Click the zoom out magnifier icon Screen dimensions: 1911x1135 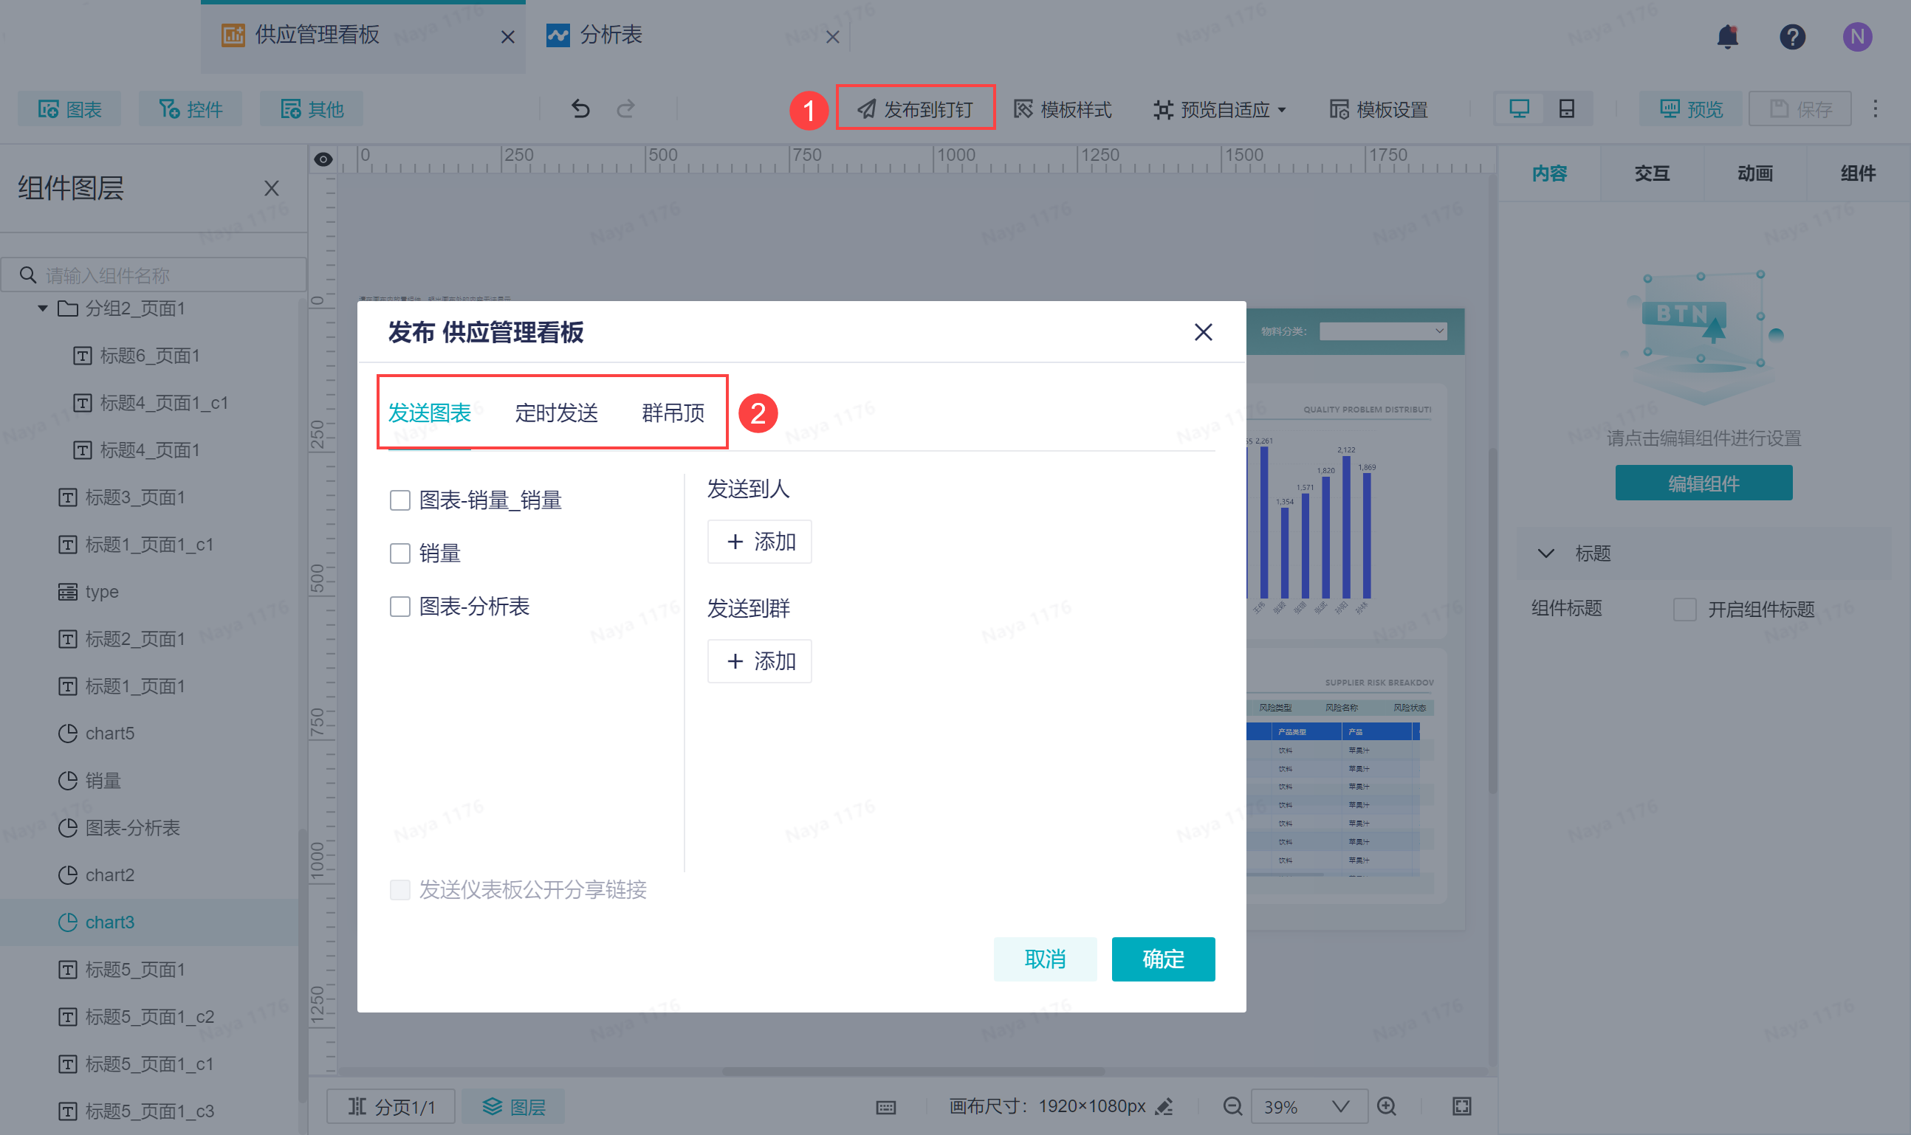(1232, 1106)
